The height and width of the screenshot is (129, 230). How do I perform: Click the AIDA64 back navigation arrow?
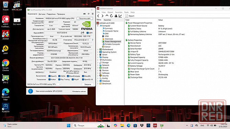tap(98, 16)
